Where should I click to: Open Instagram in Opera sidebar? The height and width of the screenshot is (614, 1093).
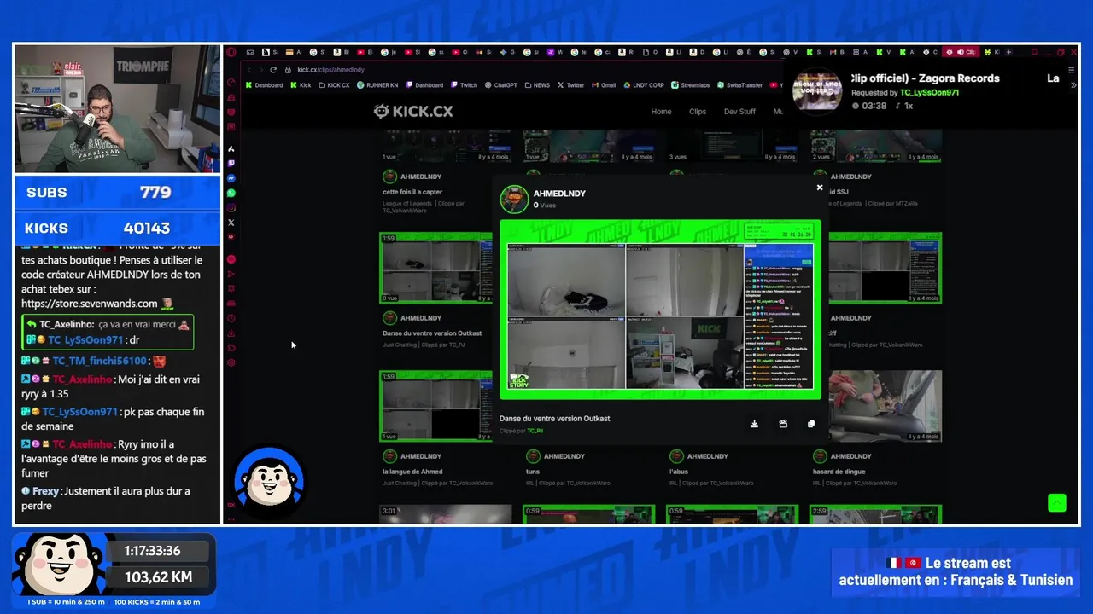[x=231, y=208]
